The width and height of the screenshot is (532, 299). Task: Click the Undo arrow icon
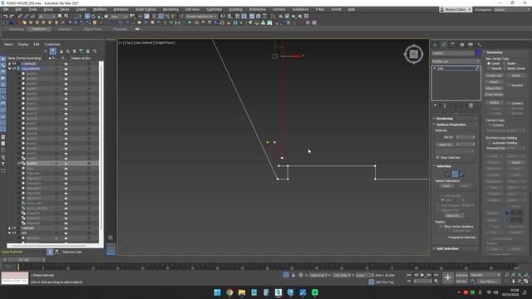pos(6,17)
